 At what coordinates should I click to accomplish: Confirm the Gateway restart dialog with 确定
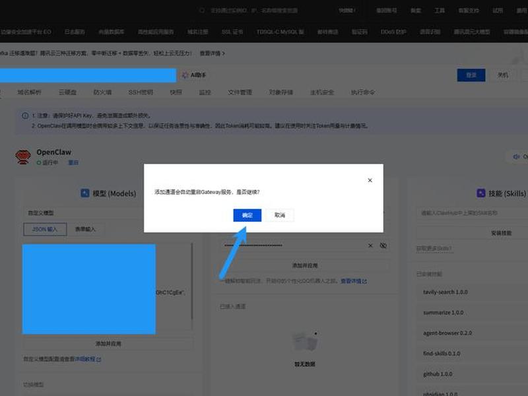point(247,215)
